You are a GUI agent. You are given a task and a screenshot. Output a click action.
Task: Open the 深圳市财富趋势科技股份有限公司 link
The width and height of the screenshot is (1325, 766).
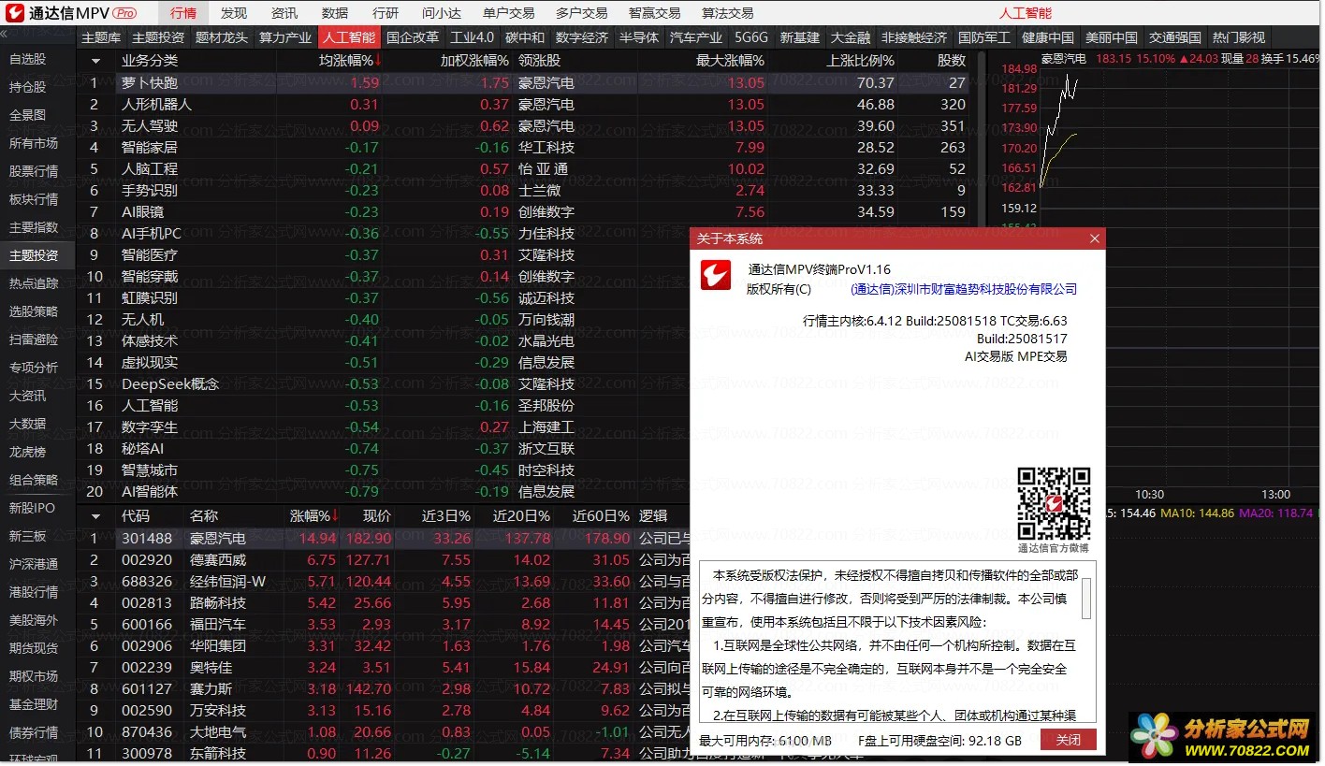pyautogui.click(x=964, y=289)
